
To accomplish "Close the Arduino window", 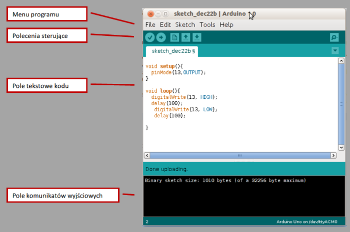I will 150,14.
